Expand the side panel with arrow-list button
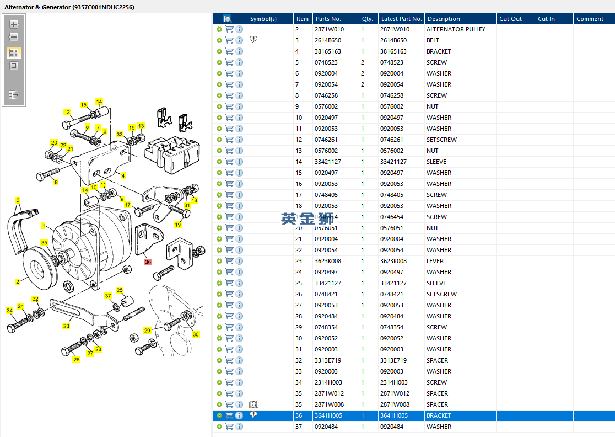615x437 pixels. 14,95
